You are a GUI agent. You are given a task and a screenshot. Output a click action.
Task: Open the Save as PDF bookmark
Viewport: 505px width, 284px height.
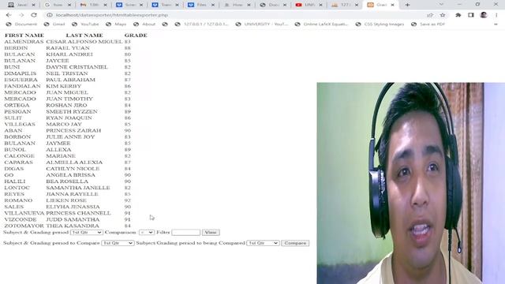click(428, 24)
